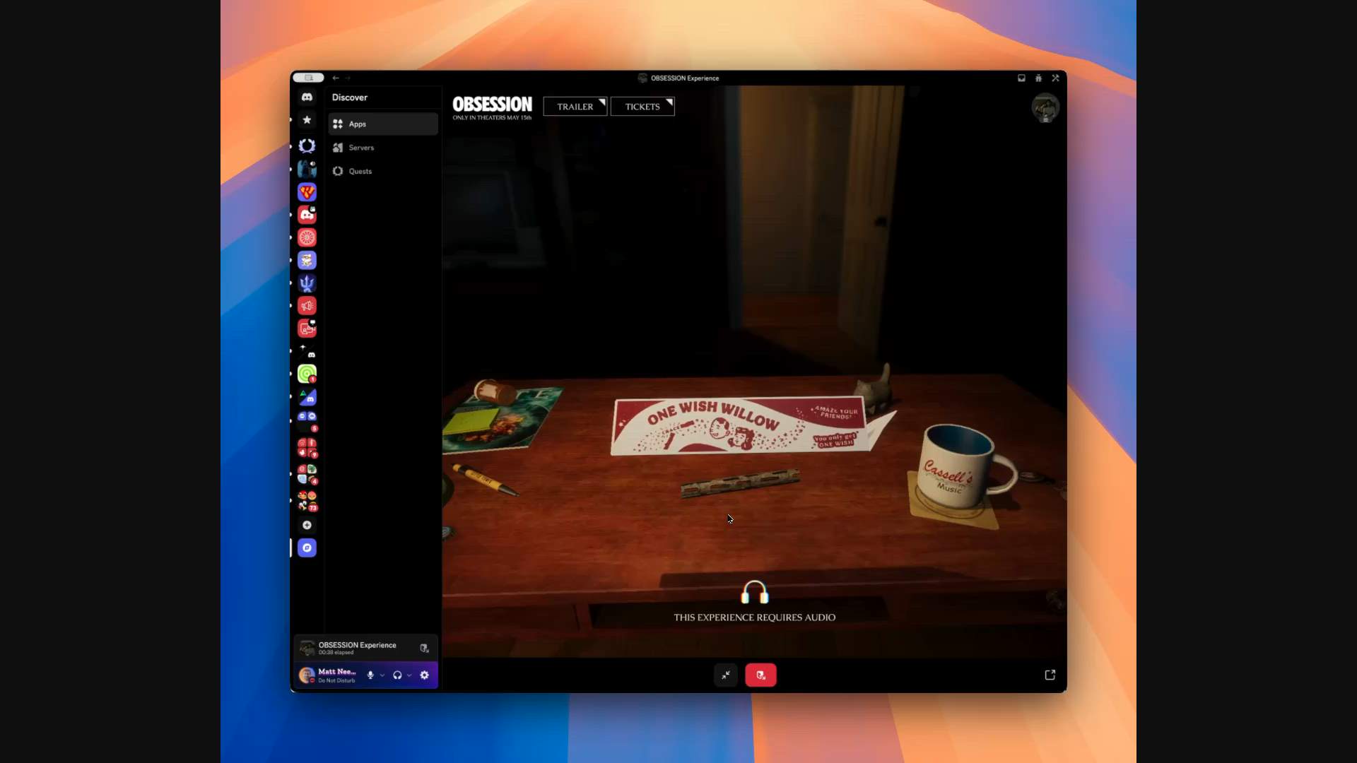Viewport: 1357px width, 763px height.
Task: Open the crossed tools icon in title bar
Action: tap(1055, 78)
